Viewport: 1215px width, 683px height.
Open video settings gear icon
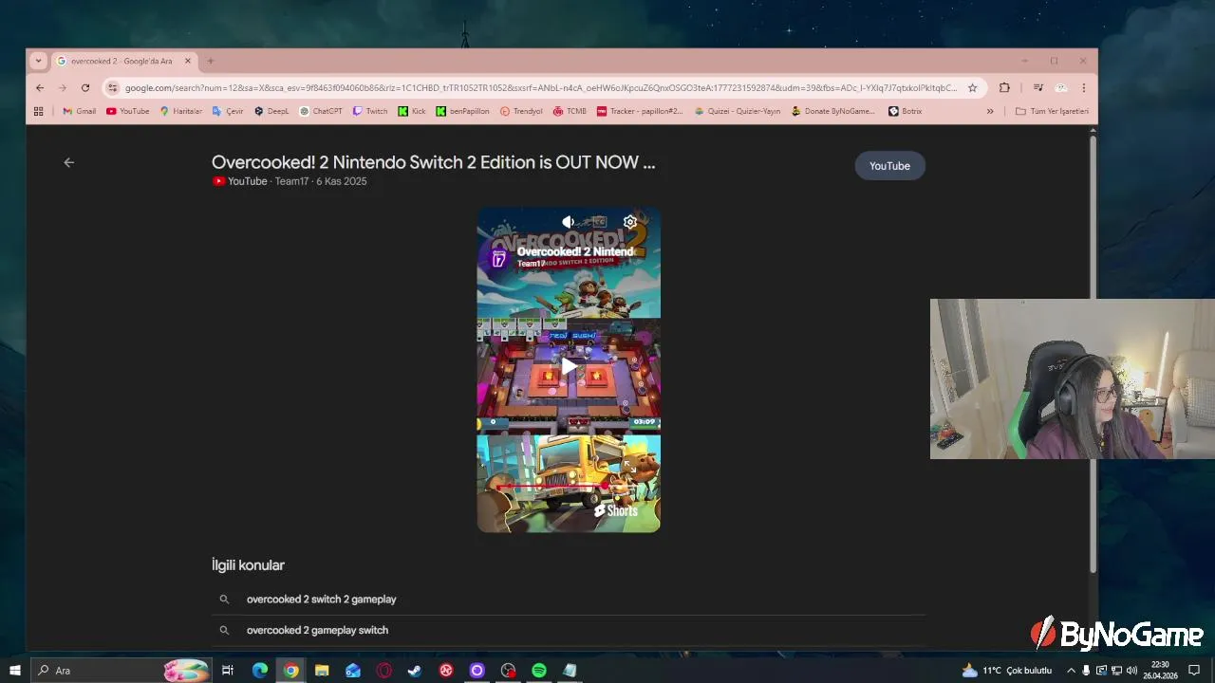point(629,222)
